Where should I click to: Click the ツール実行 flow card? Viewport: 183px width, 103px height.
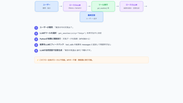click(x=103, y=6)
